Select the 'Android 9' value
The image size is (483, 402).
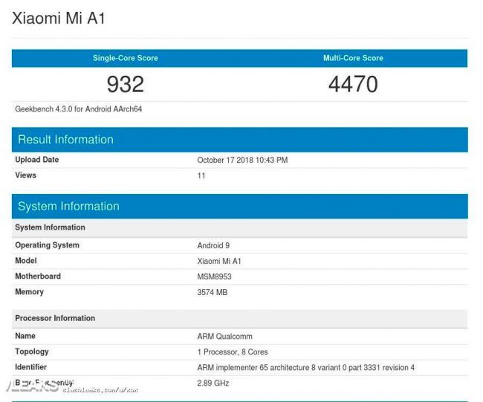[x=213, y=245]
